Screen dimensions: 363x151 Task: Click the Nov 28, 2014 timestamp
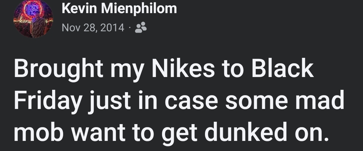93,27
